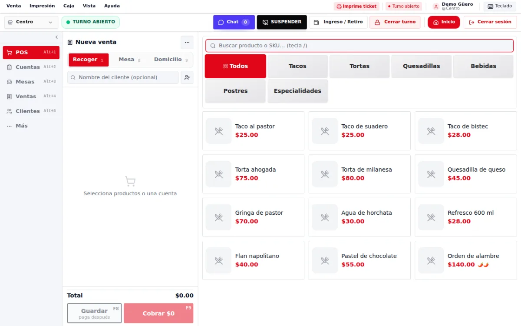The image size is (521, 326).
Task: Open the Teclado keyboard button
Action: click(500, 7)
